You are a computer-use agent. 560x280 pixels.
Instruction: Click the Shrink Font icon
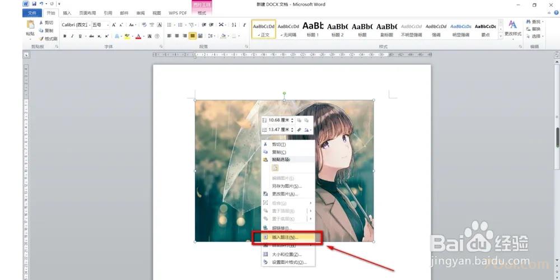(121, 25)
